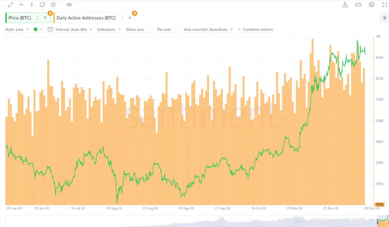This screenshot has height=227, width=389.
Task: Click the 09 Jun 24 date label
Action: 14,208
